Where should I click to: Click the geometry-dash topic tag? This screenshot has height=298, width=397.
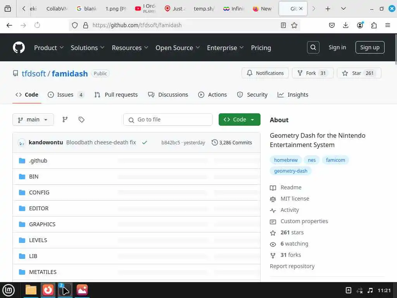(x=290, y=171)
